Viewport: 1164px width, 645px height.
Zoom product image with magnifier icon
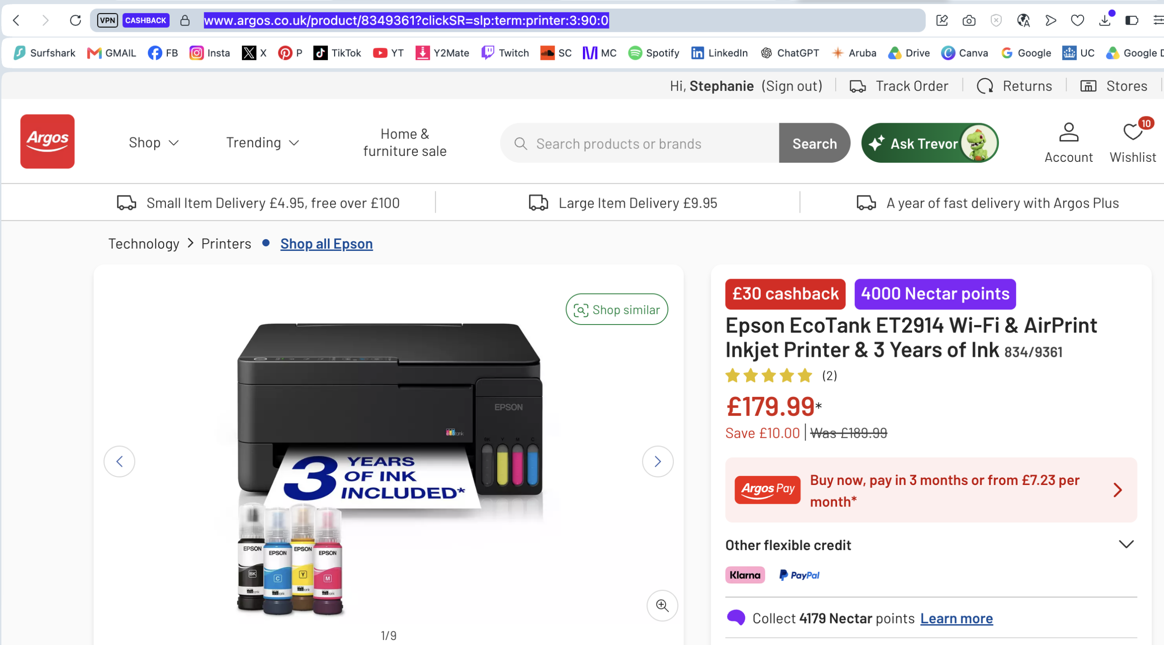(662, 605)
